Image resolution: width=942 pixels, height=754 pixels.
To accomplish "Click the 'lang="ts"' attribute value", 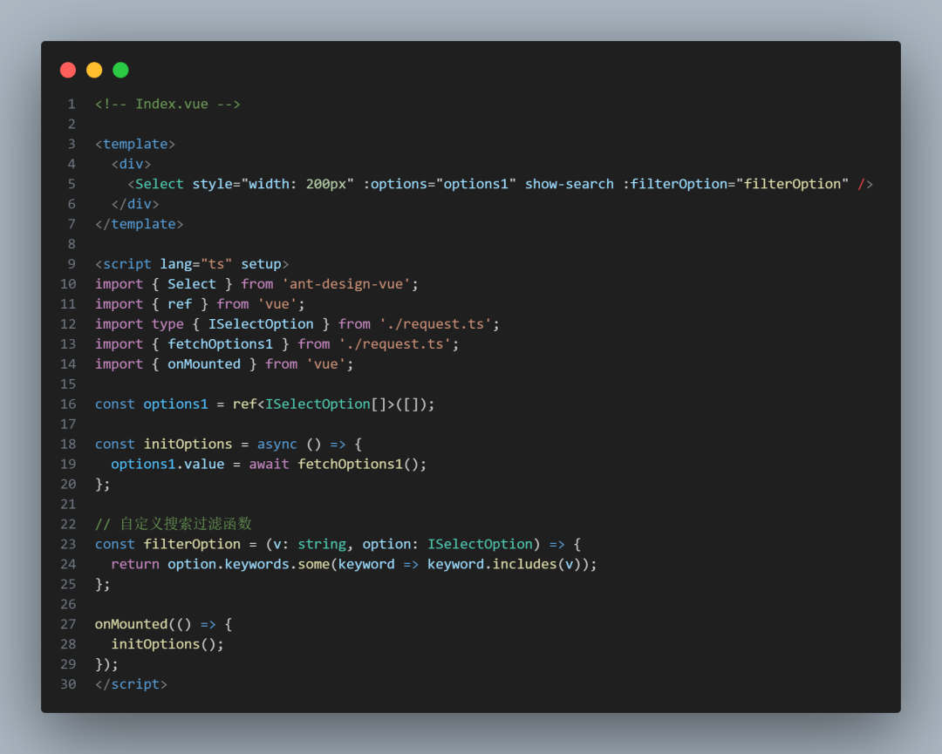I will coord(196,264).
